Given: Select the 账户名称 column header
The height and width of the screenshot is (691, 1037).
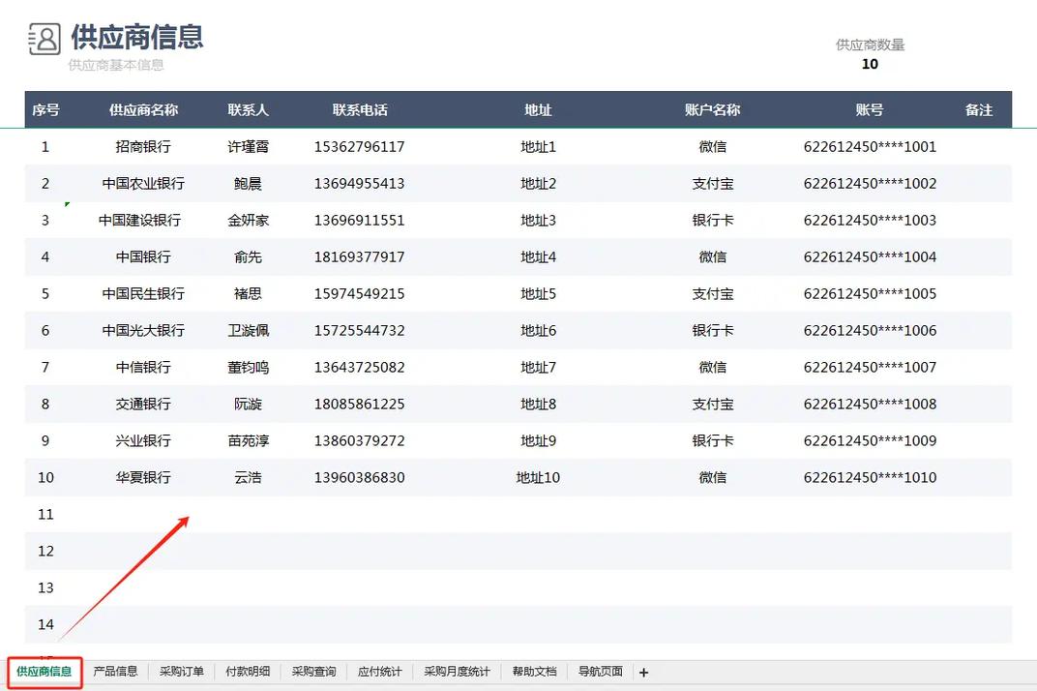Looking at the screenshot, I should pos(712,110).
